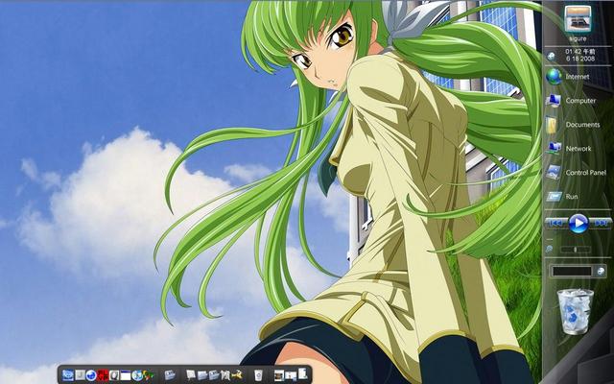Launch the Run dialog shortcut in the sidebar
This screenshot has height=384, width=614.
554,196
